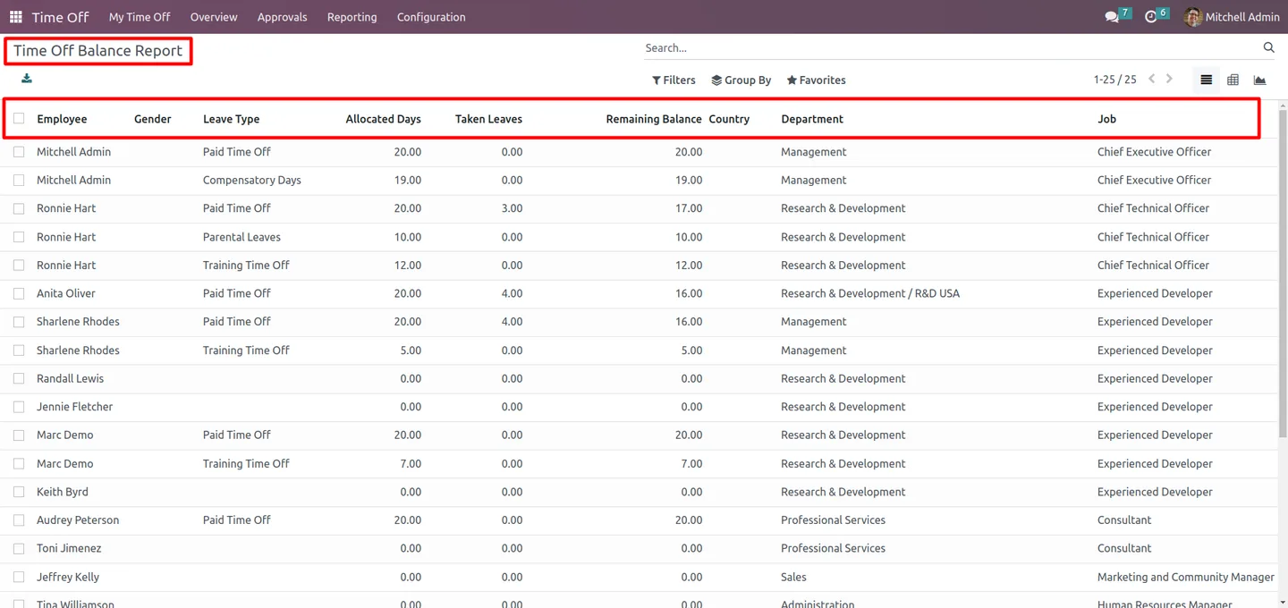1288x608 pixels.
Task: Click Marketing and Community Manager job cell
Action: click(x=1186, y=577)
